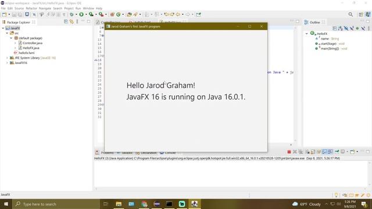
Task: Click Remove All Terminated Launches icon
Action: pyautogui.click(x=301, y=152)
